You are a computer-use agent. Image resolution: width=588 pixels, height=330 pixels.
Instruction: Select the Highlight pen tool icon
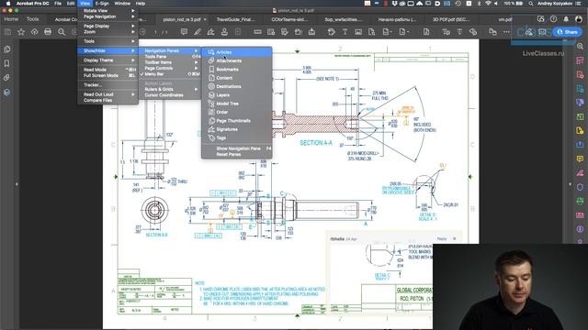(198, 32)
